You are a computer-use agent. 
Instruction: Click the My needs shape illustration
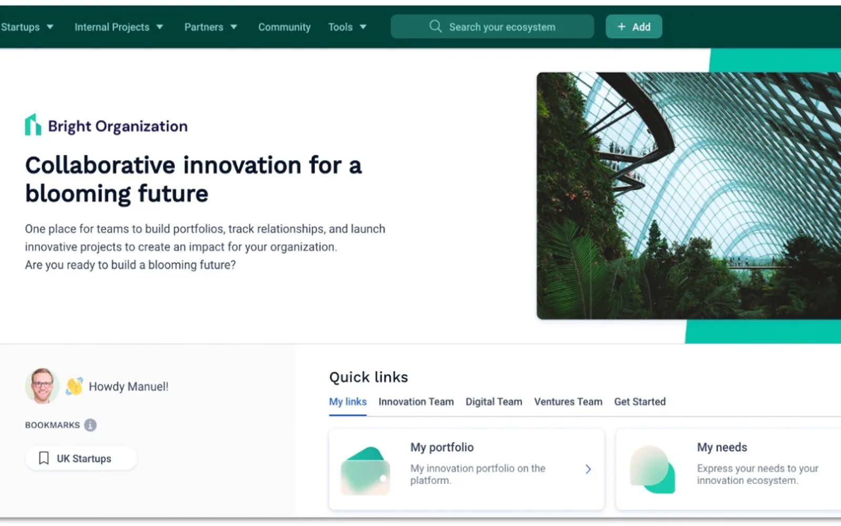pyautogui.click(x=652, y=469)
